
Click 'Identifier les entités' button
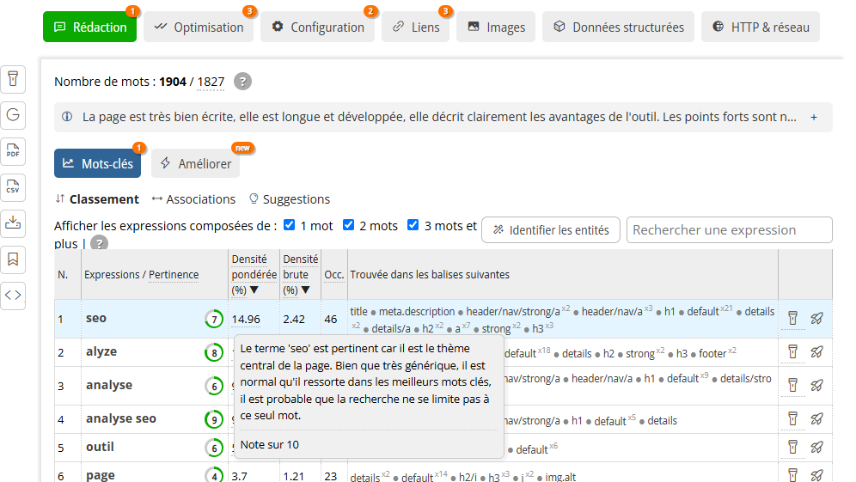[551, 229]
